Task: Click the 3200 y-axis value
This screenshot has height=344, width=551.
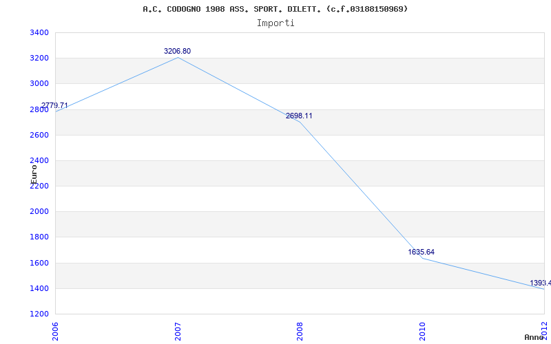Action: pyautogui.click(x=39, y=58)
